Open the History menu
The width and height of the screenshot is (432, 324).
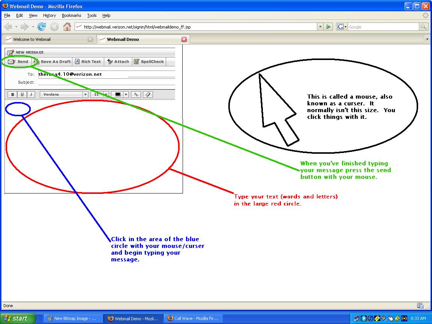click(49, 15)
